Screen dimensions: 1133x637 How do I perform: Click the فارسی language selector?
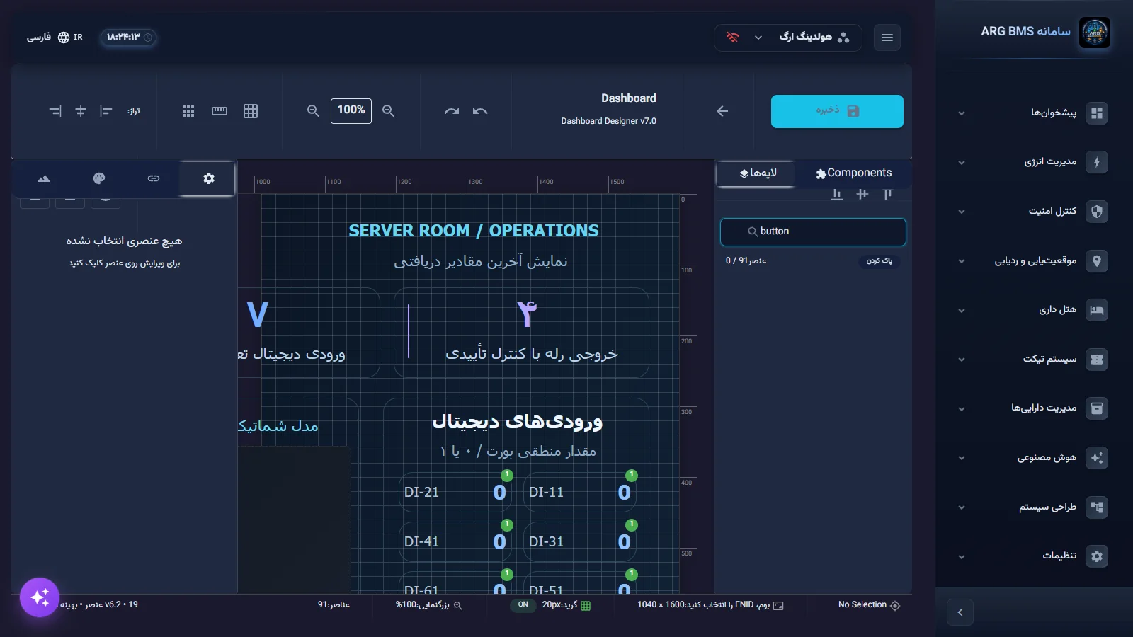[x=55, y=38]
